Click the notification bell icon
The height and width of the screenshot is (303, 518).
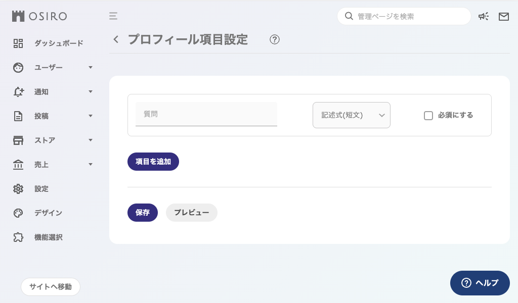pyautogui.click(x=19, y=92)
